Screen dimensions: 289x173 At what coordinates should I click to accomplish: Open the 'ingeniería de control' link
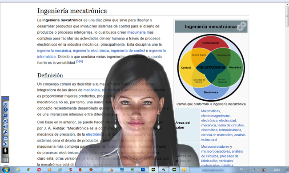pyautogui.click(x=128, y=51)
